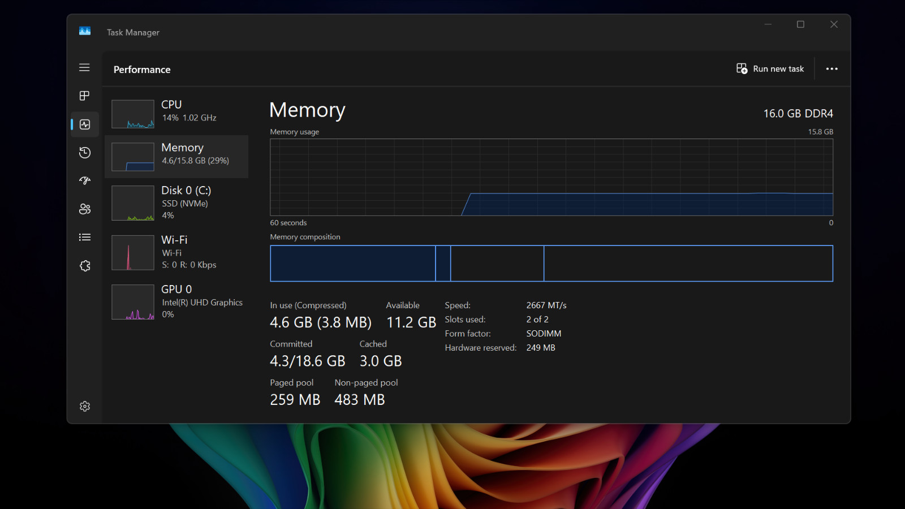This screenshot has width=905, height=509.
Task: Select Disk 0 (C:) performance item
Action: click(176, 203)
